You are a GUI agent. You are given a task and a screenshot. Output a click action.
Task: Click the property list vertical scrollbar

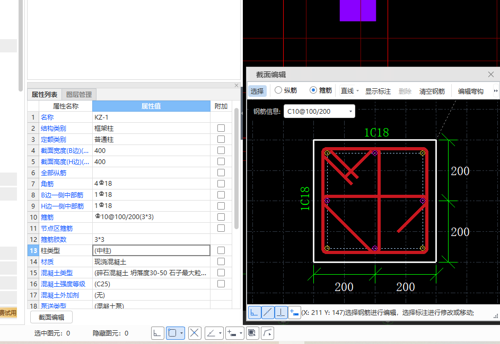point(236,169)
